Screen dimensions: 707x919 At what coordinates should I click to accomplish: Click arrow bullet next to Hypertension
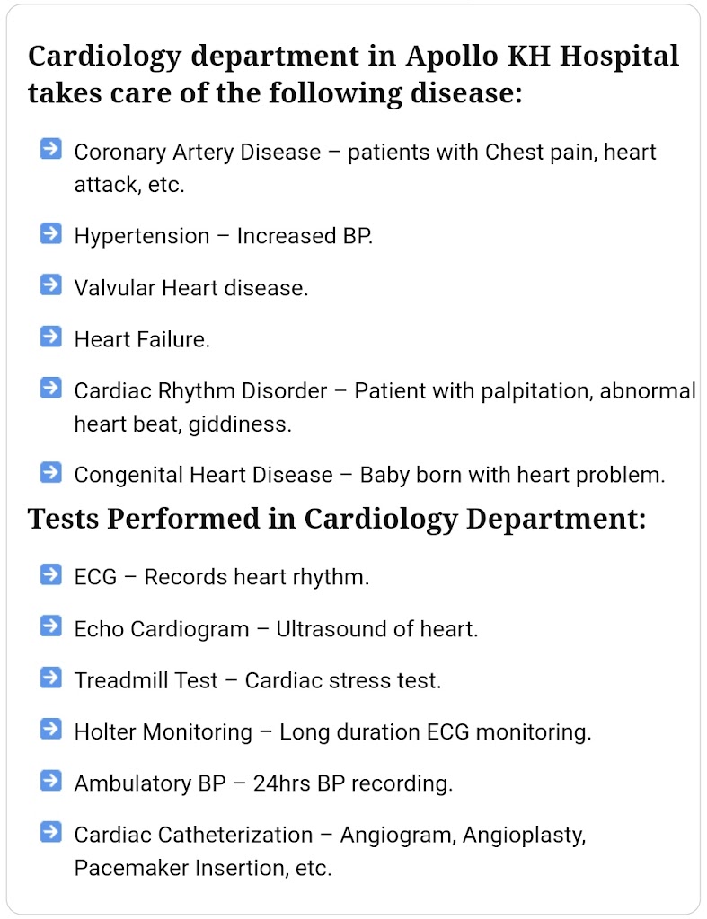point(51,234)
